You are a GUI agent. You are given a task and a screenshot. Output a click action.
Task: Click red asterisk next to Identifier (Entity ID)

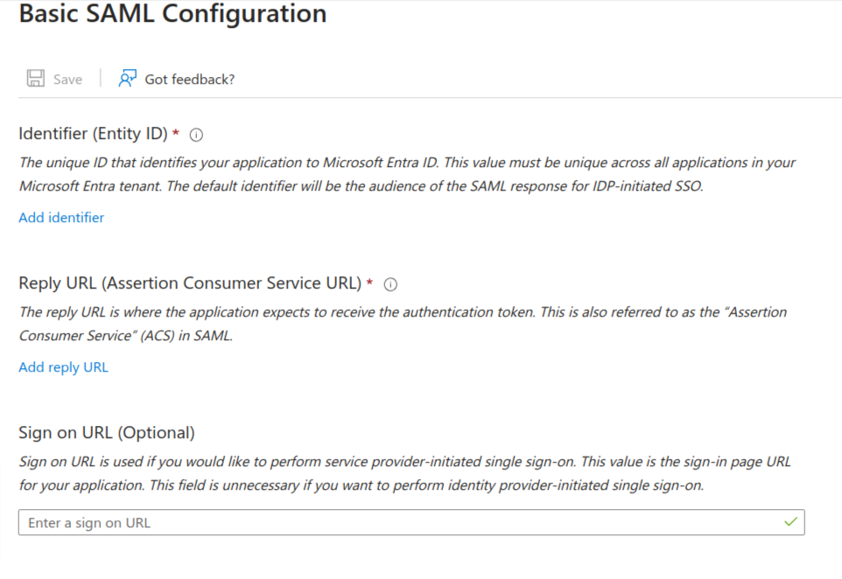pos(176,133)
